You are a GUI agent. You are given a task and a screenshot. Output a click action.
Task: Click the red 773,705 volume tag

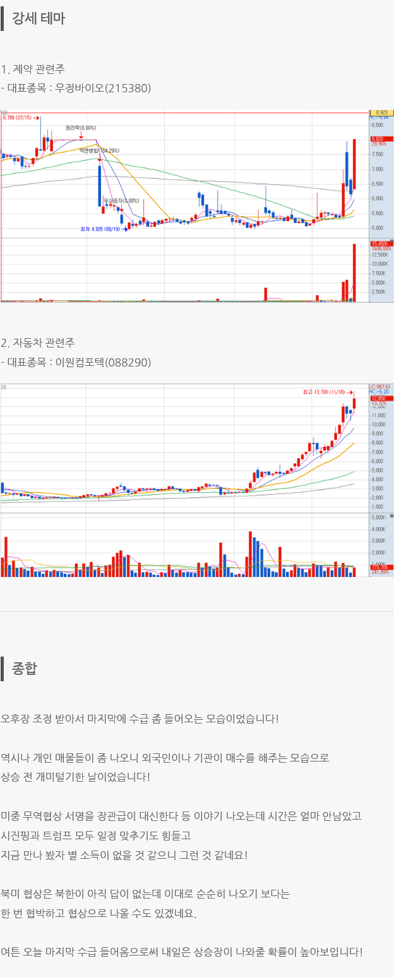click(378, 567)
